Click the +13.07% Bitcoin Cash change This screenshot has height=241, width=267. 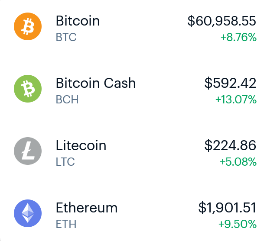(x=236, y=100)
